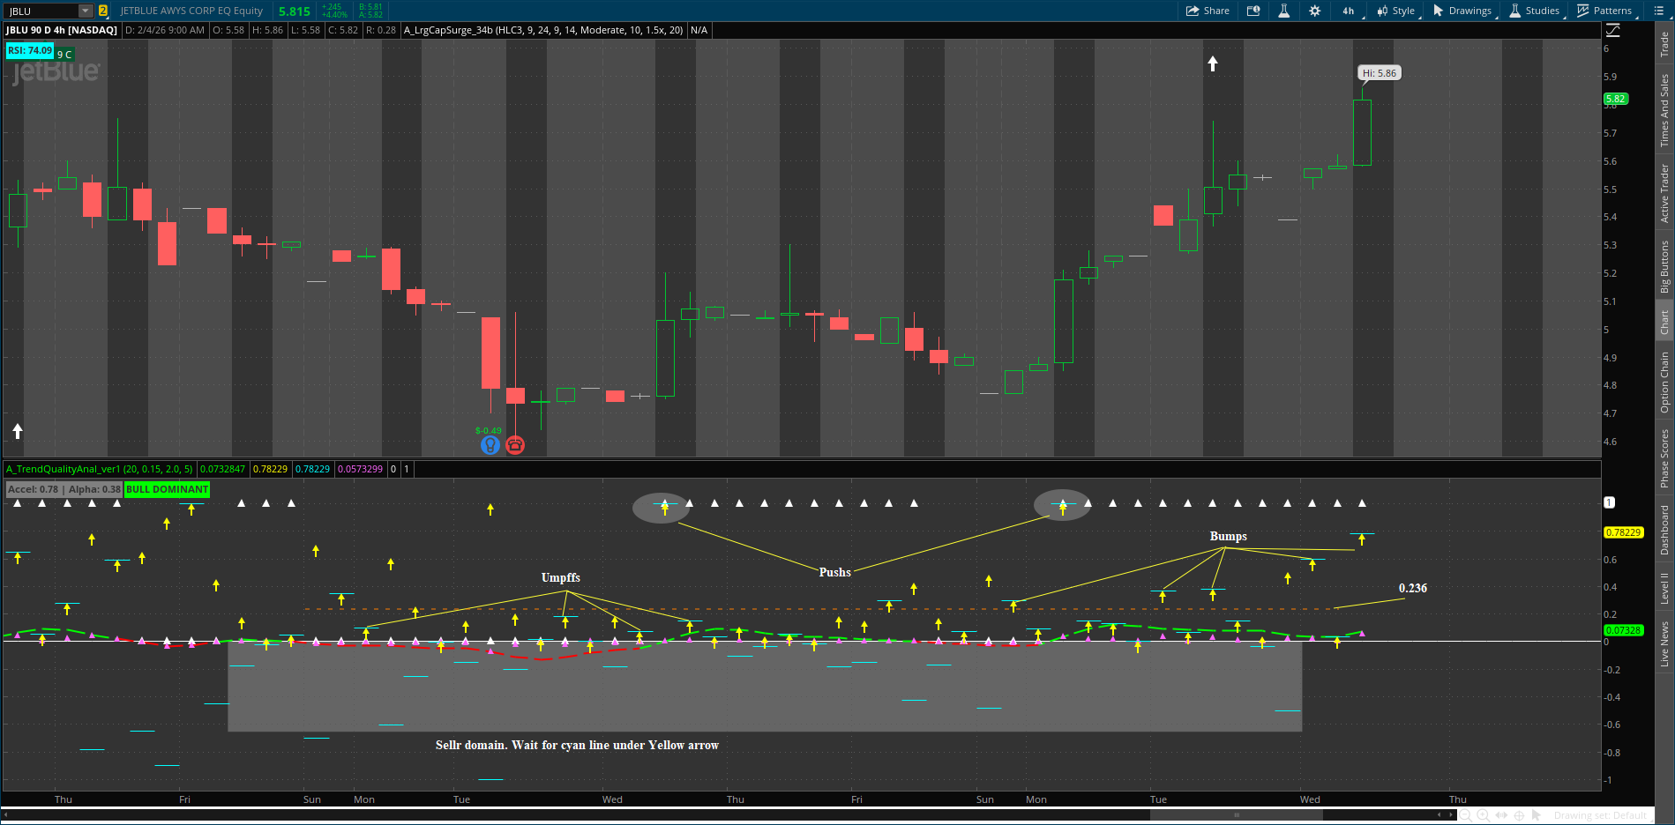Click the flask icon next to Share
Screen dimensions: 1675x825
[1283, 11]
